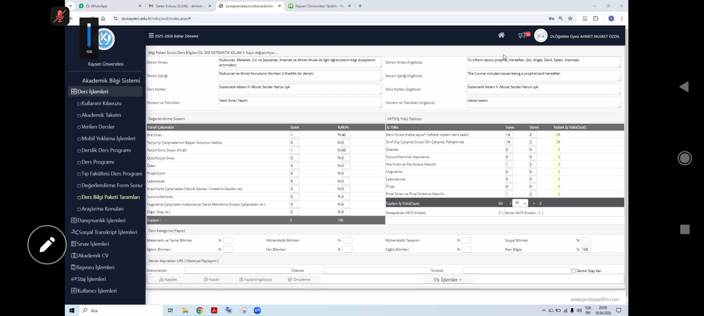Open Chrome extensions puzzle icon
Viewport: 704px width, 316px height.
point(596,19)
